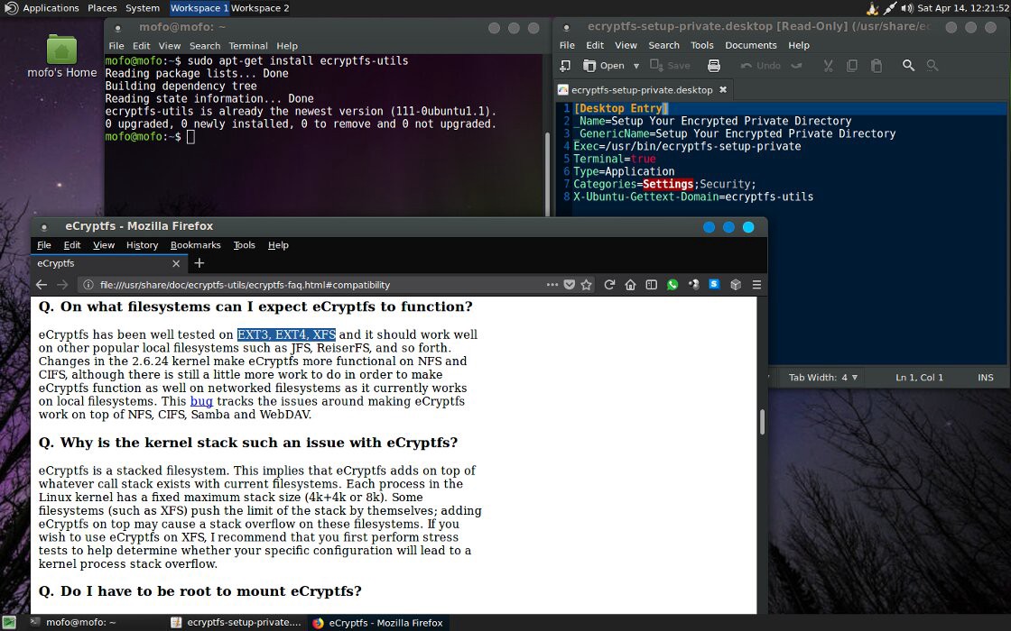1011x631 pixels.
Task: Click the bookmark star icon in Firefox
Action: [586, 285]
